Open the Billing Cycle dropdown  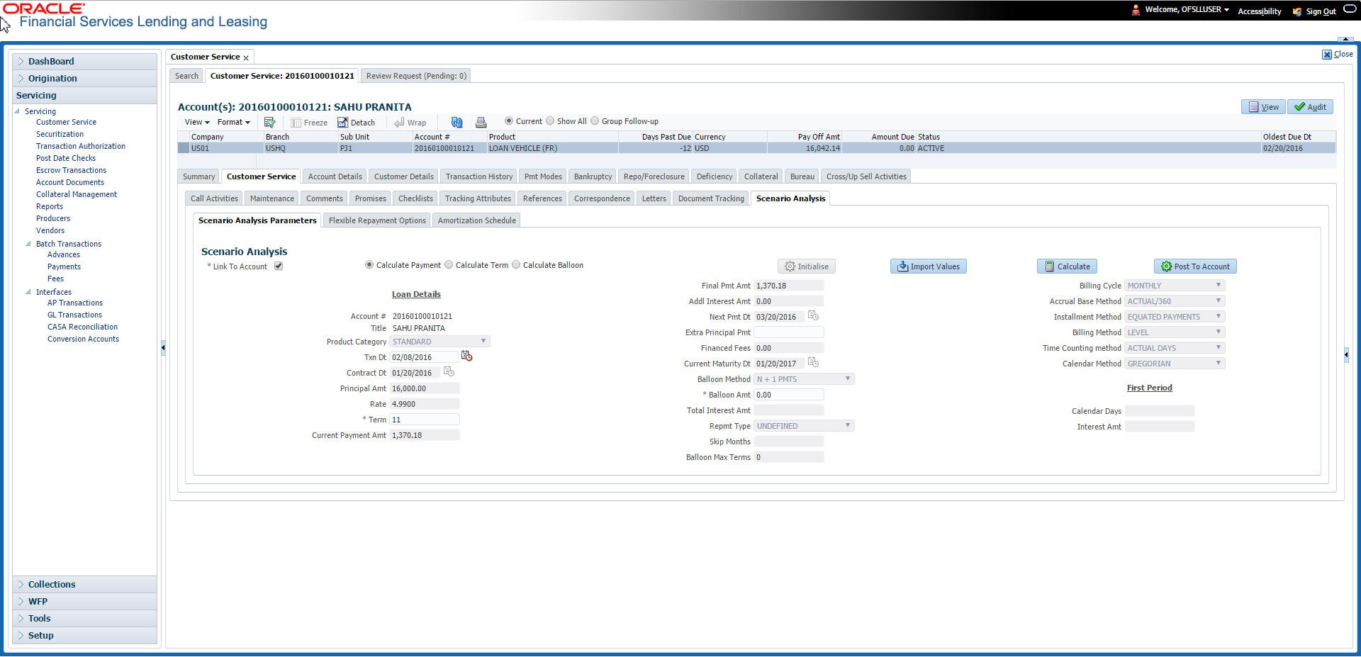click(1175, 286)
